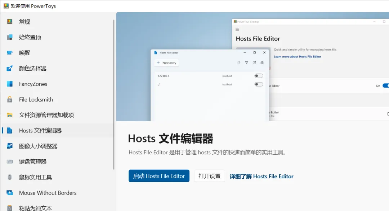Toggle the 127.0.0.1 localhost switch
The width and height of the screenshot is (389, 211).
tap(259, 76)
